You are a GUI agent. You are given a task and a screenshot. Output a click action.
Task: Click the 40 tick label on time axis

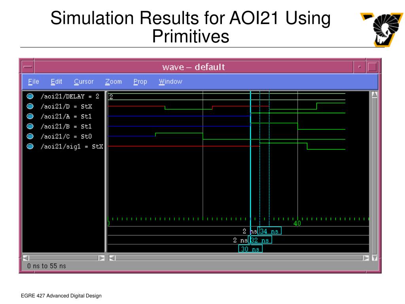[297, 223]
